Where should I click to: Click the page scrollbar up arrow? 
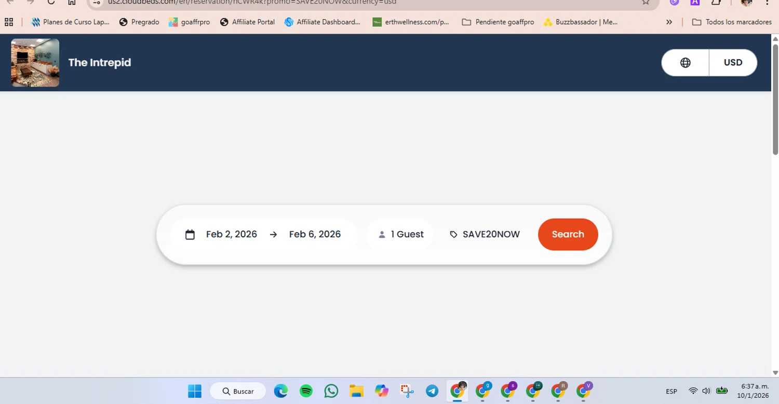(x=775, y=38)
